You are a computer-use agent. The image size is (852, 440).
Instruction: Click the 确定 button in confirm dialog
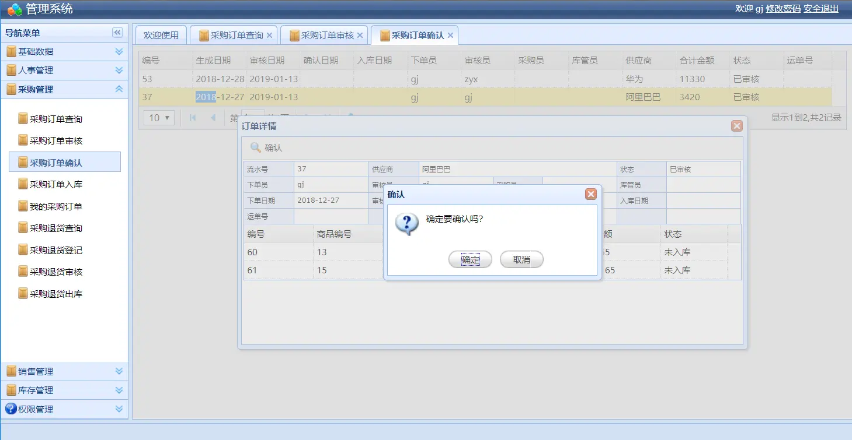(470, 260)
